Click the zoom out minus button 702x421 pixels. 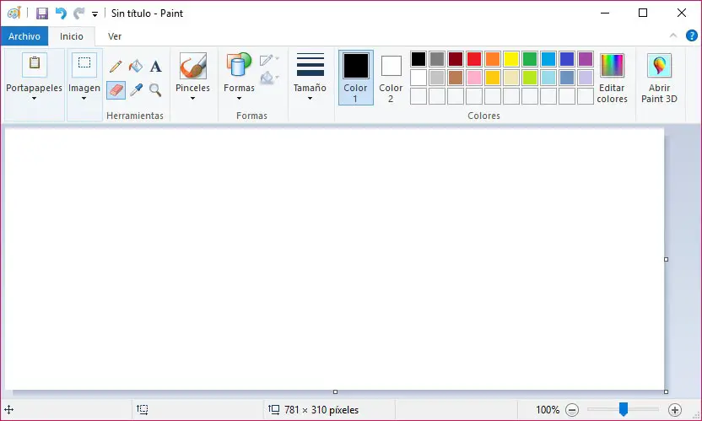coord(572,409)
